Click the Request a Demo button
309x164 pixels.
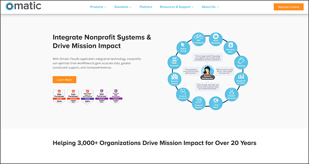(x=289, y=7)
